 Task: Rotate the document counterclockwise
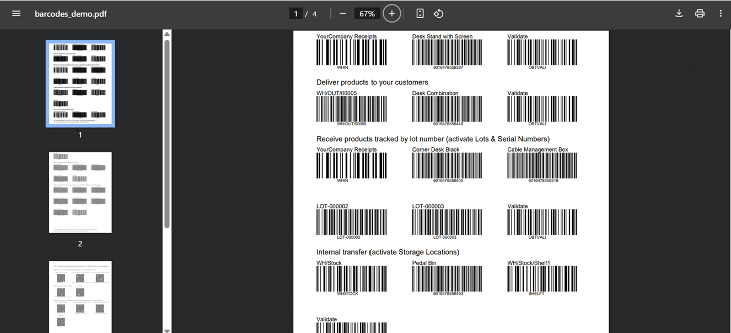[x=438, y=13]
